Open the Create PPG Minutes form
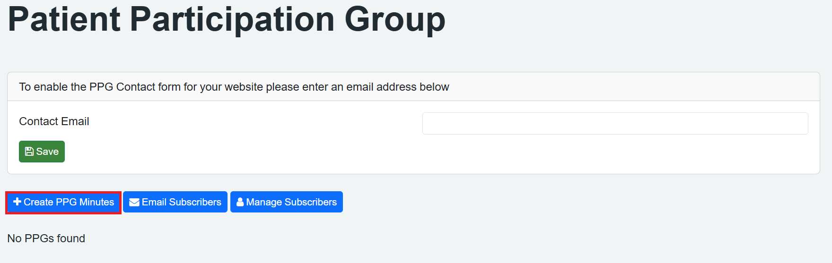This screenshot has width=832, height=263. [x=63, y=202]
